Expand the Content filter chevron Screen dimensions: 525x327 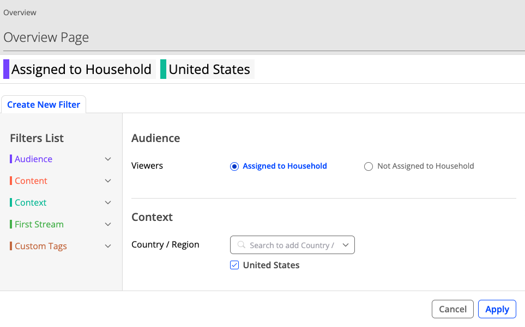[108, 181]
